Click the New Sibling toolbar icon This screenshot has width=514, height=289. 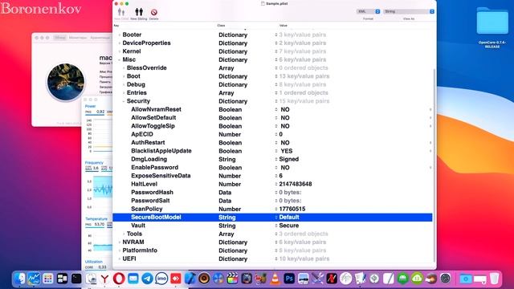(x=139, y=12)
